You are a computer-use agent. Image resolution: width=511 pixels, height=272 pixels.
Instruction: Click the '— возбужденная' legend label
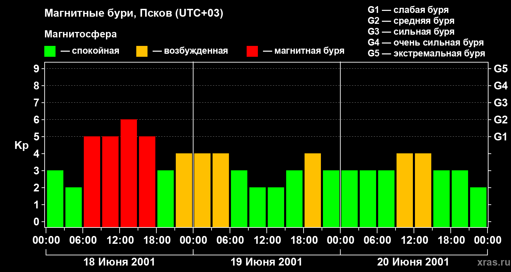(190, 51)
